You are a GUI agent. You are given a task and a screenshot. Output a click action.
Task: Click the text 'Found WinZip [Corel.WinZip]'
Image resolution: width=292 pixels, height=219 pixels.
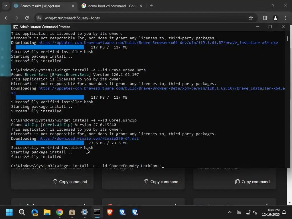tap(42, 125)
